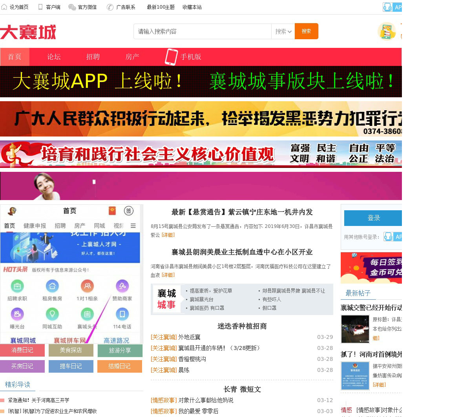471x417 pixels.
Task: Open the 房产 navigation tab
Action: pos(132,57)
